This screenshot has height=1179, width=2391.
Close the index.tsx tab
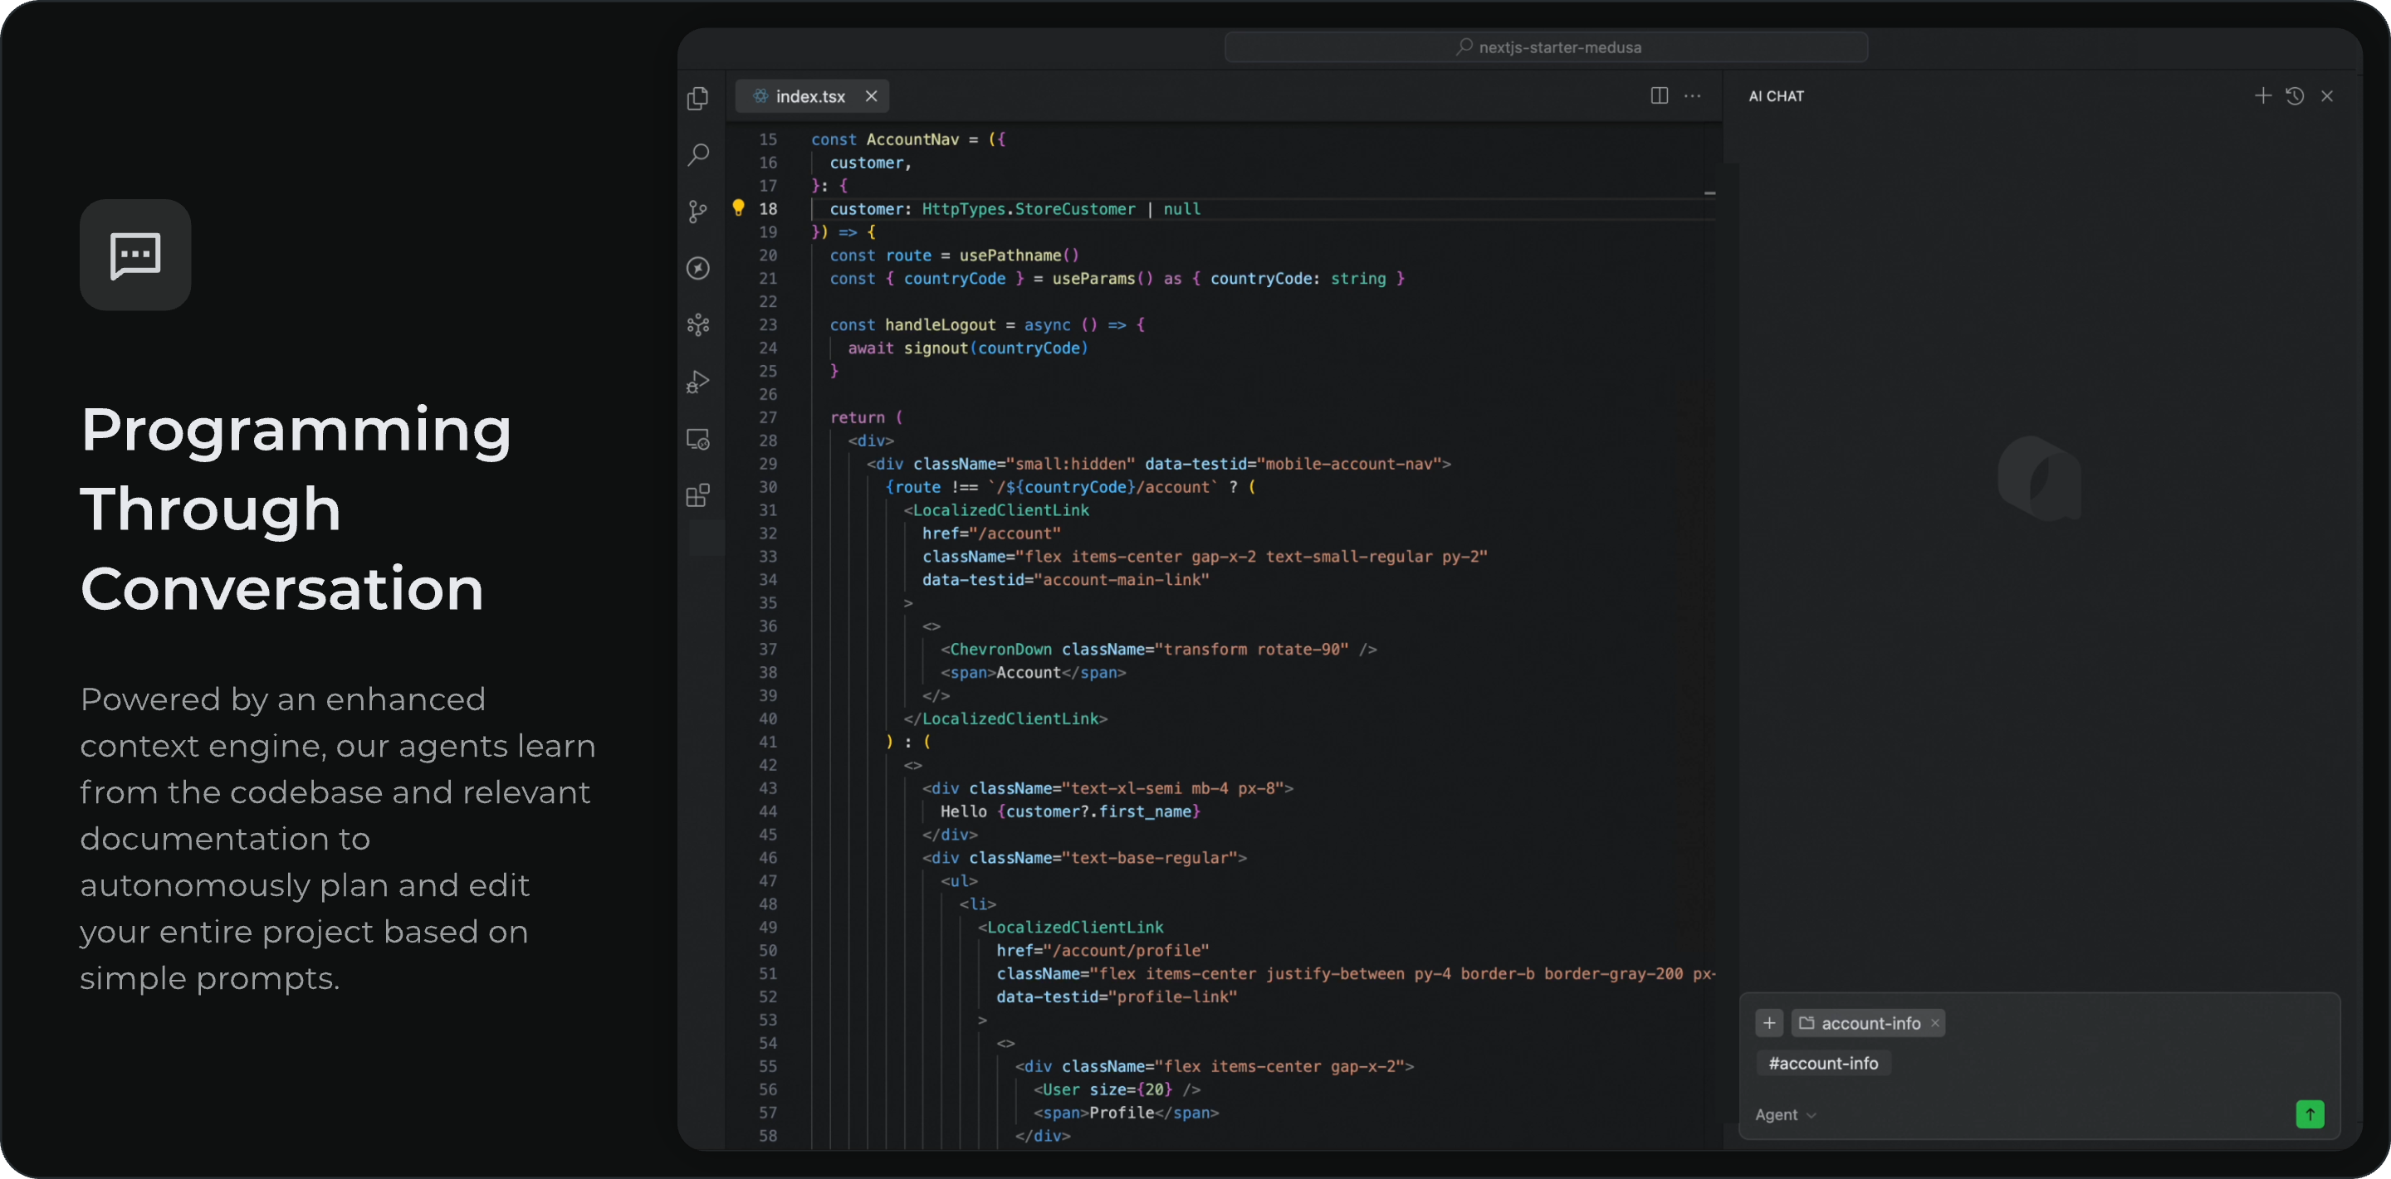tap(871, 95)
